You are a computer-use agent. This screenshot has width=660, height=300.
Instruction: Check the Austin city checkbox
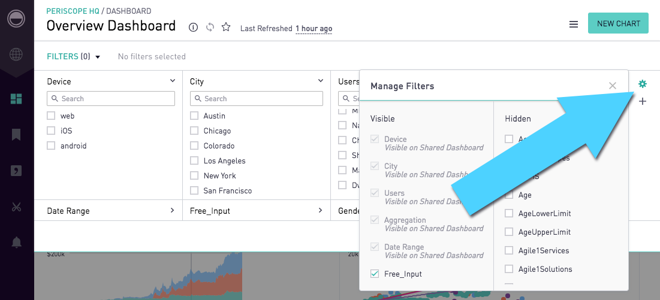tap(194, 116)
